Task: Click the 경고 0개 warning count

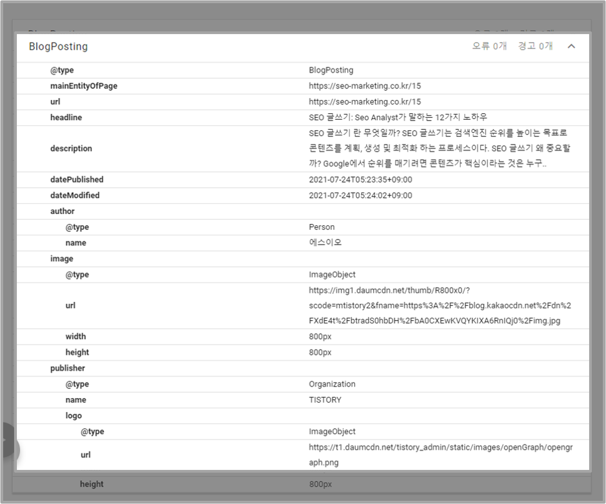Action: click(x=534, y=46)
